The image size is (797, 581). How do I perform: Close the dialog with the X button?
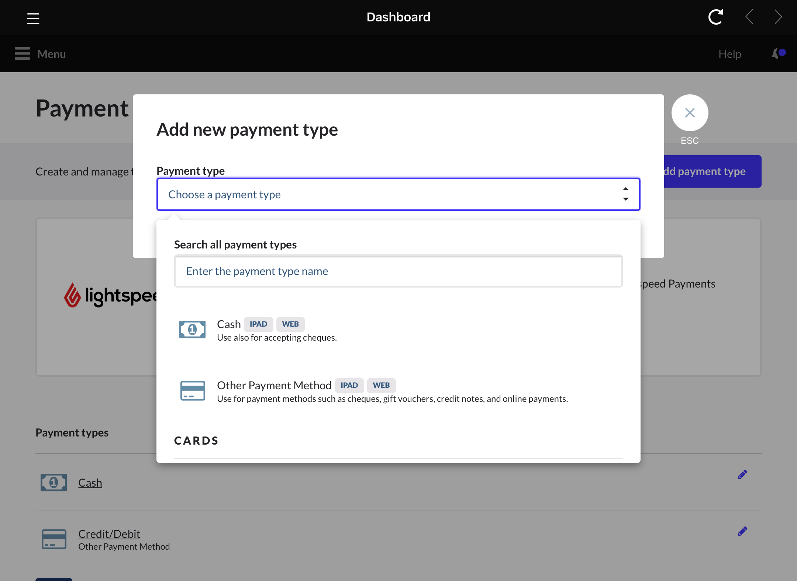[690, 113]
